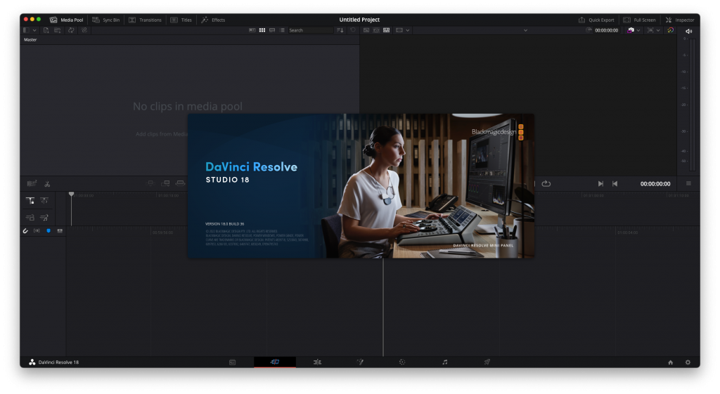Switch viewer to Full Screen
Screen dimensions: 720x394
[639, 20]
